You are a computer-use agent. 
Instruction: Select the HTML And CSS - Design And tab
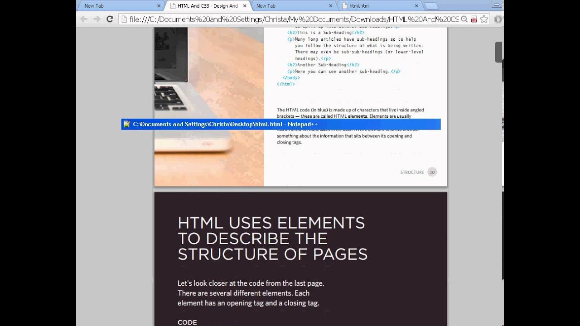point(207,6)
